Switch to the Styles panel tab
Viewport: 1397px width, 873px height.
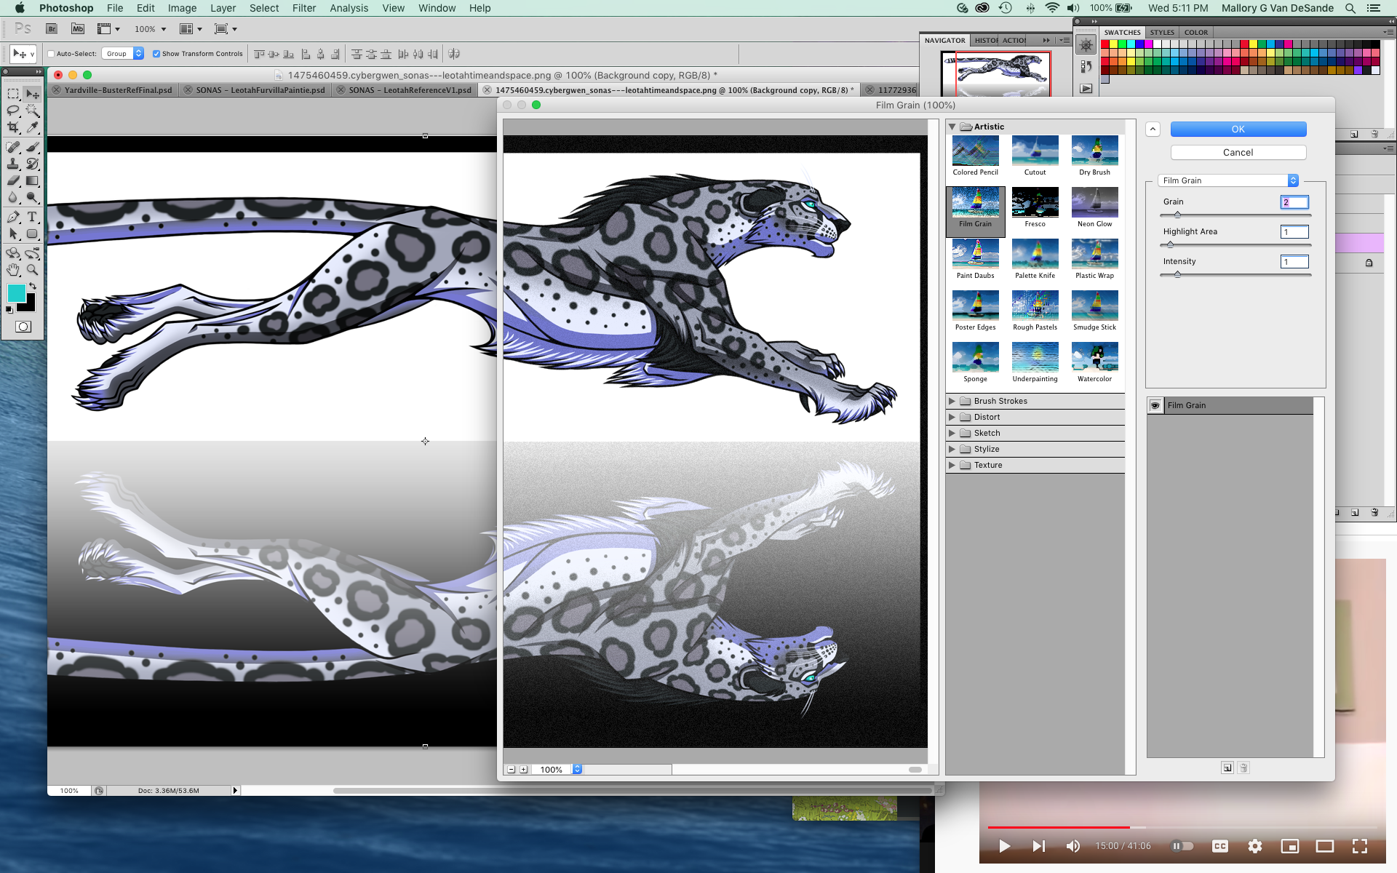click(x=1161, y=32)
